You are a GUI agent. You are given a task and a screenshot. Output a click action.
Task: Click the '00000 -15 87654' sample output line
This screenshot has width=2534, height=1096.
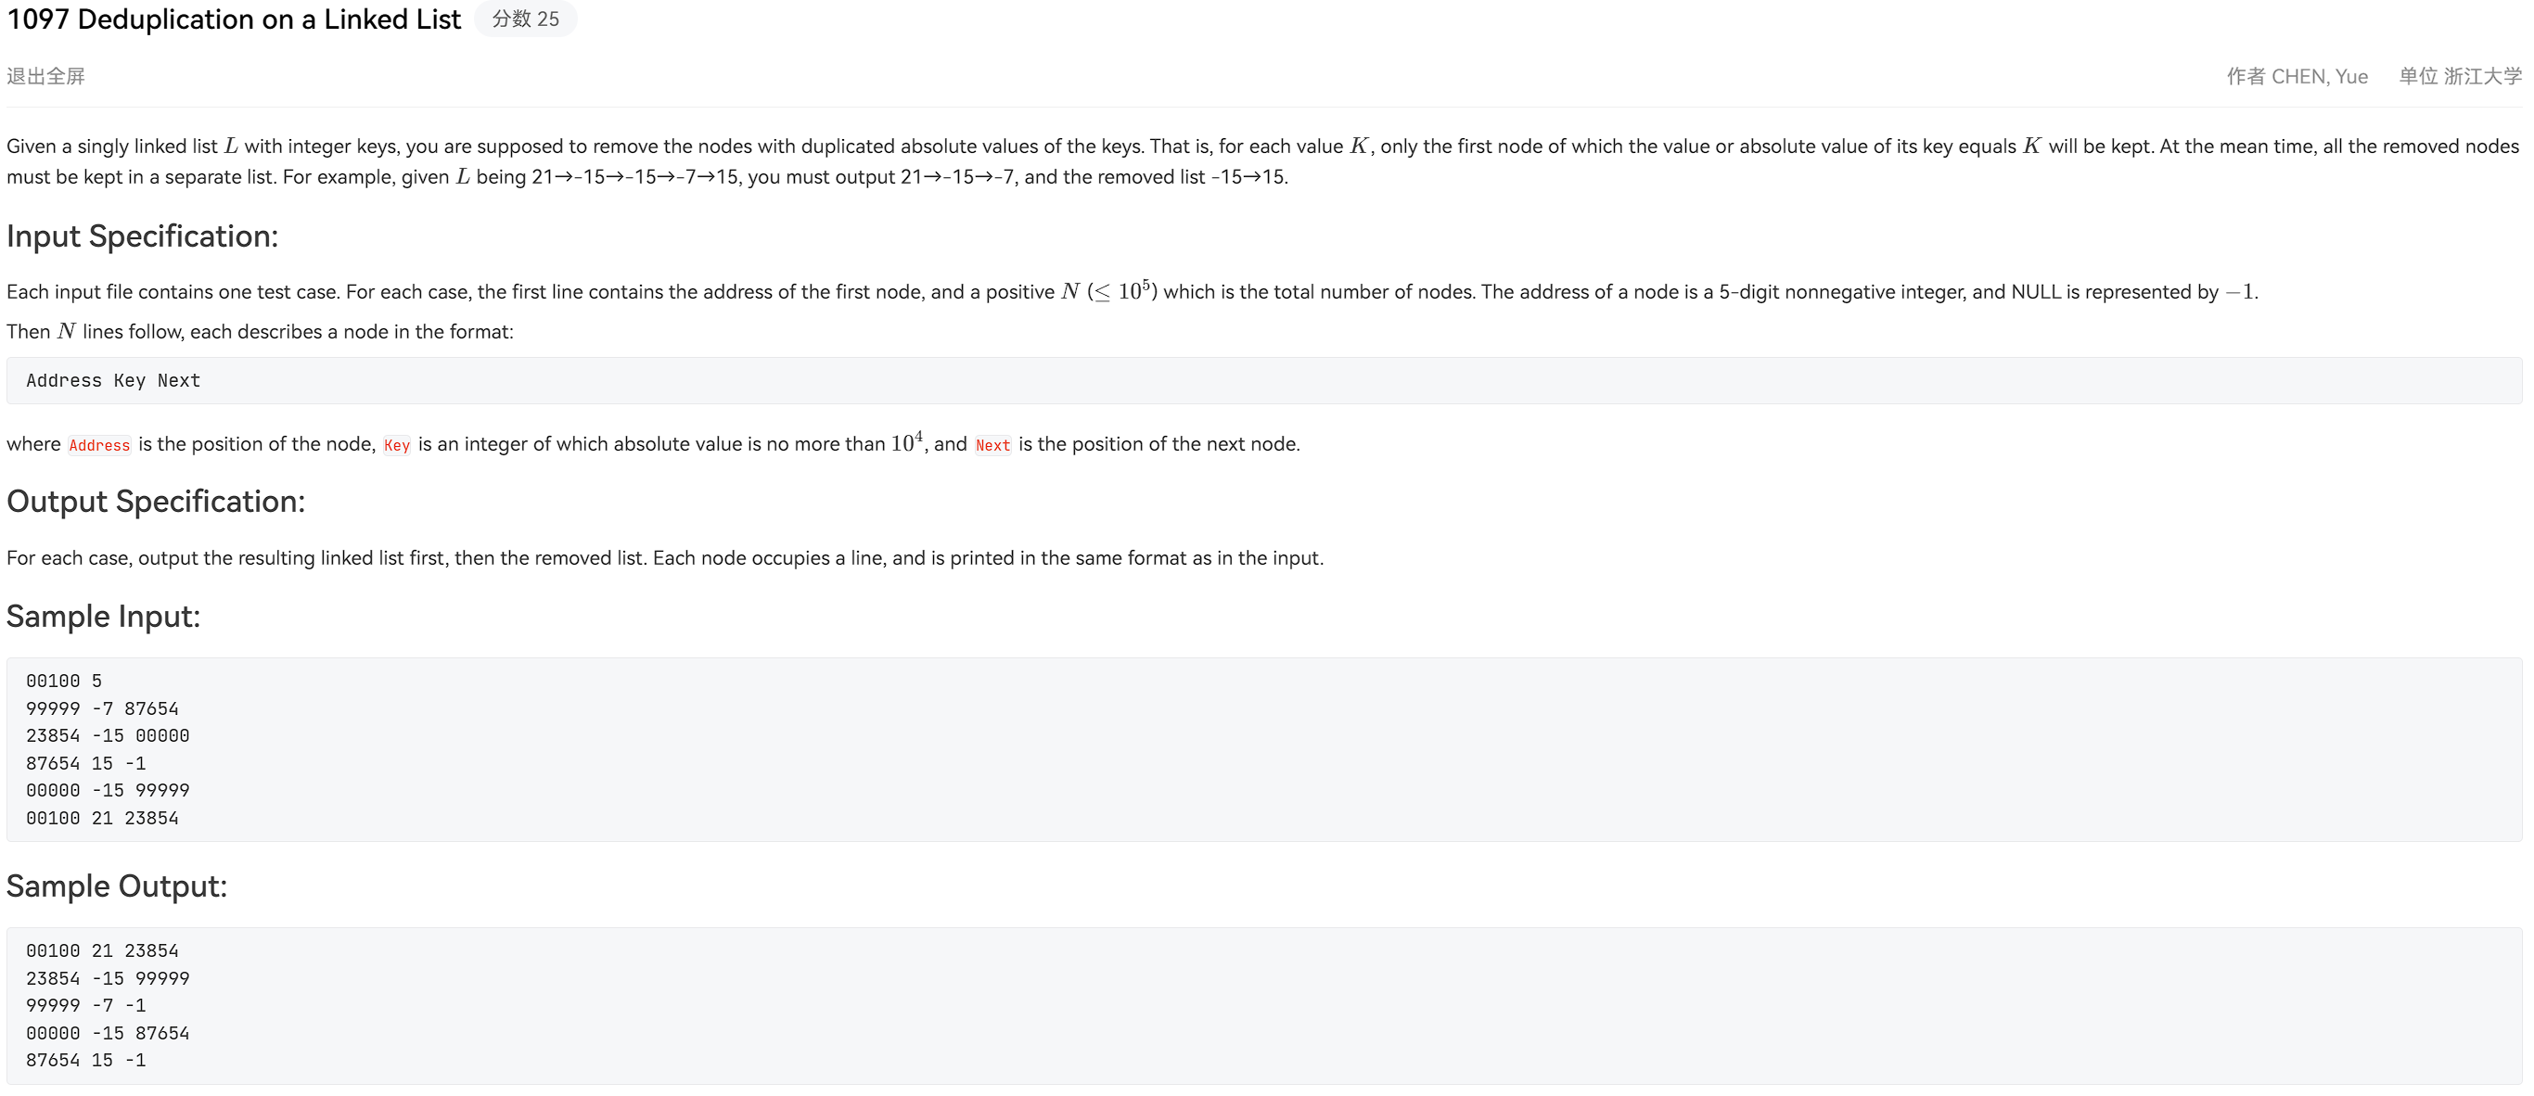tap(108, 1033)
